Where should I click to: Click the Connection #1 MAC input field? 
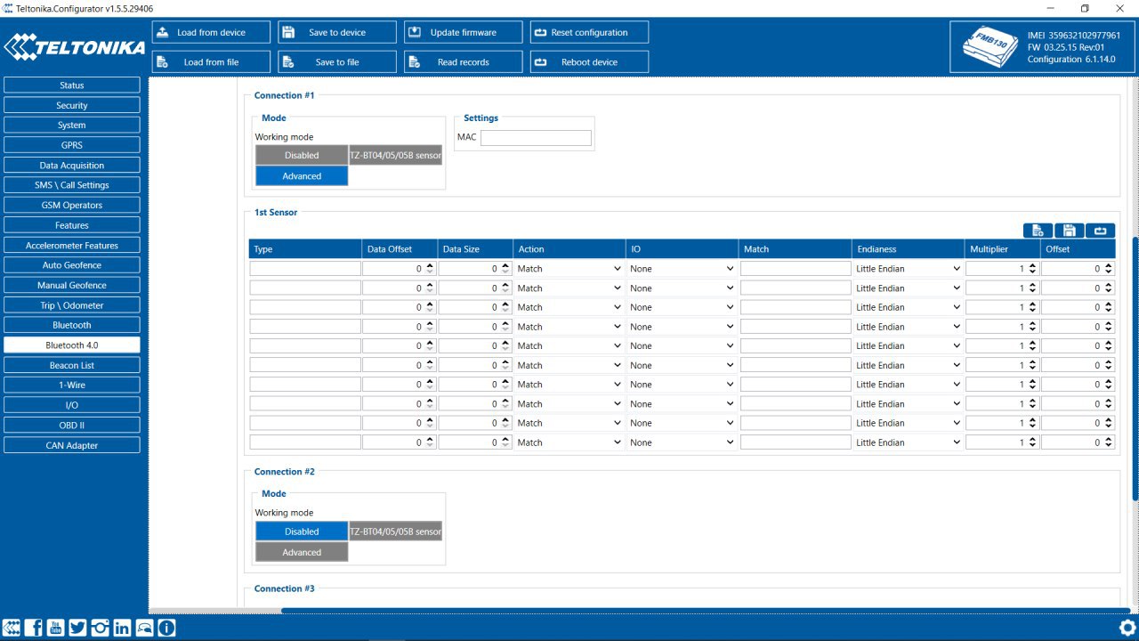pyautogui.click(x=536, y=138)
